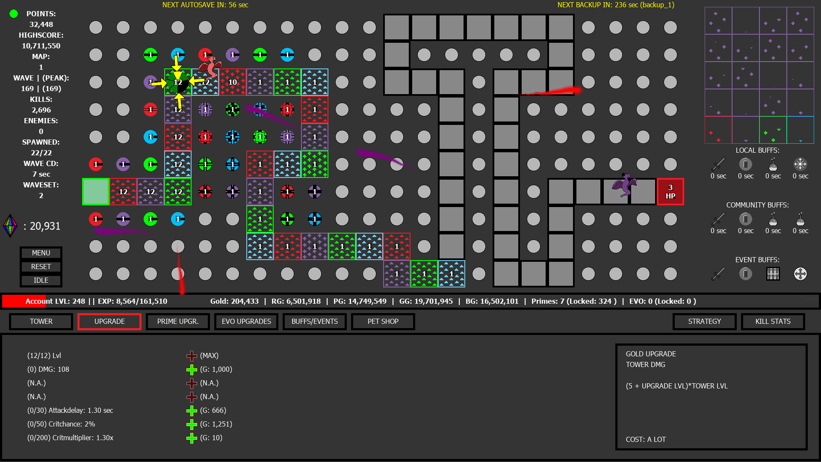Click the red 3 HP base tile
Screen dimensions: 821x462
click(x=670, y=192)
